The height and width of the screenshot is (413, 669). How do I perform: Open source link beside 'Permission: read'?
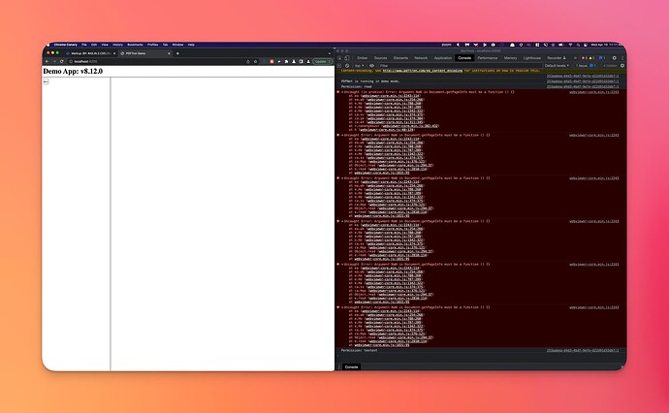(583, 86)
